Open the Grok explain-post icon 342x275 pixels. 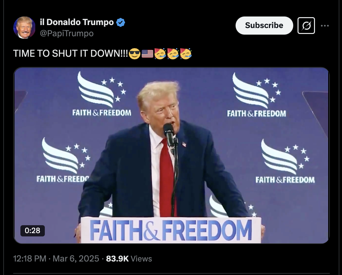click(x=306, y=25)
